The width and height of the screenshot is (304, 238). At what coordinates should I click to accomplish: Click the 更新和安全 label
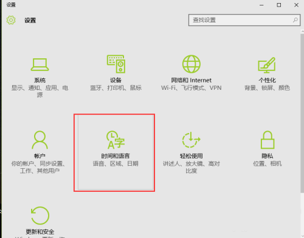pos(40,231)
